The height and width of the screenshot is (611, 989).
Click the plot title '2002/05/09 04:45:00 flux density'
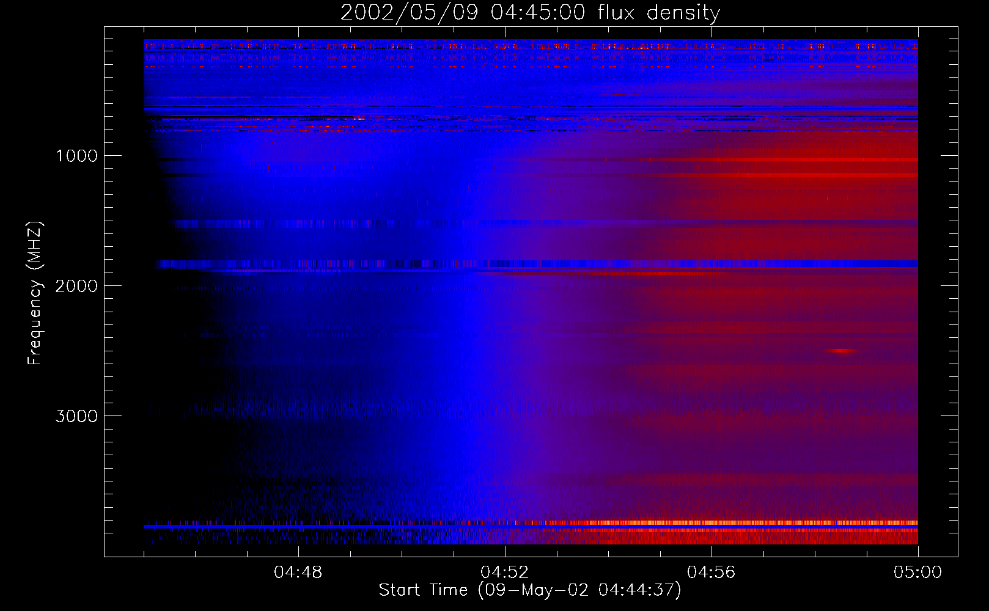[530, 12]
